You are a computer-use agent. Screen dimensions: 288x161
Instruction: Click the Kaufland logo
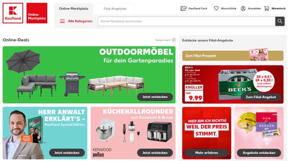13,13
